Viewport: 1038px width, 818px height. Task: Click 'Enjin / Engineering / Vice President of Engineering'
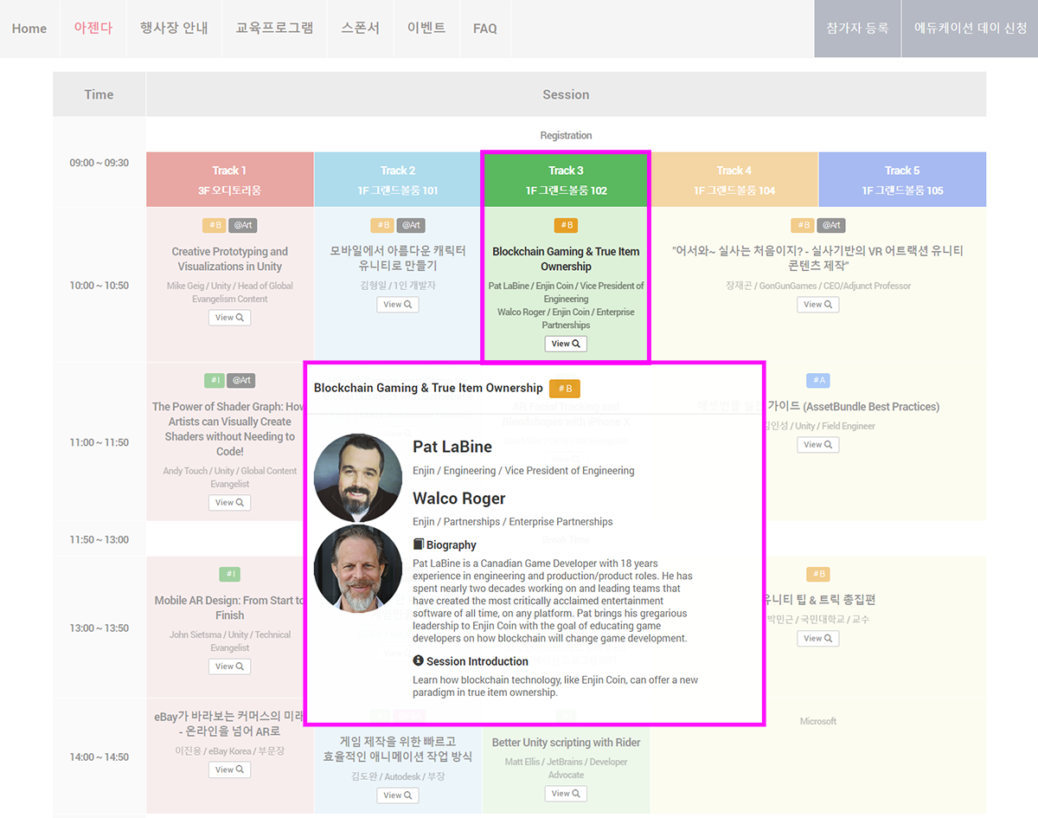coord(523,471)
